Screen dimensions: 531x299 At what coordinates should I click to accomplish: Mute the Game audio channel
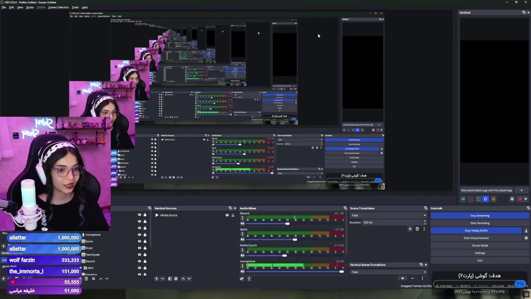(243, 240)
